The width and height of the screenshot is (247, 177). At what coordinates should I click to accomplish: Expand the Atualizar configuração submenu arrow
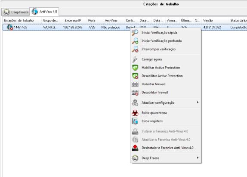coord(198,102)
